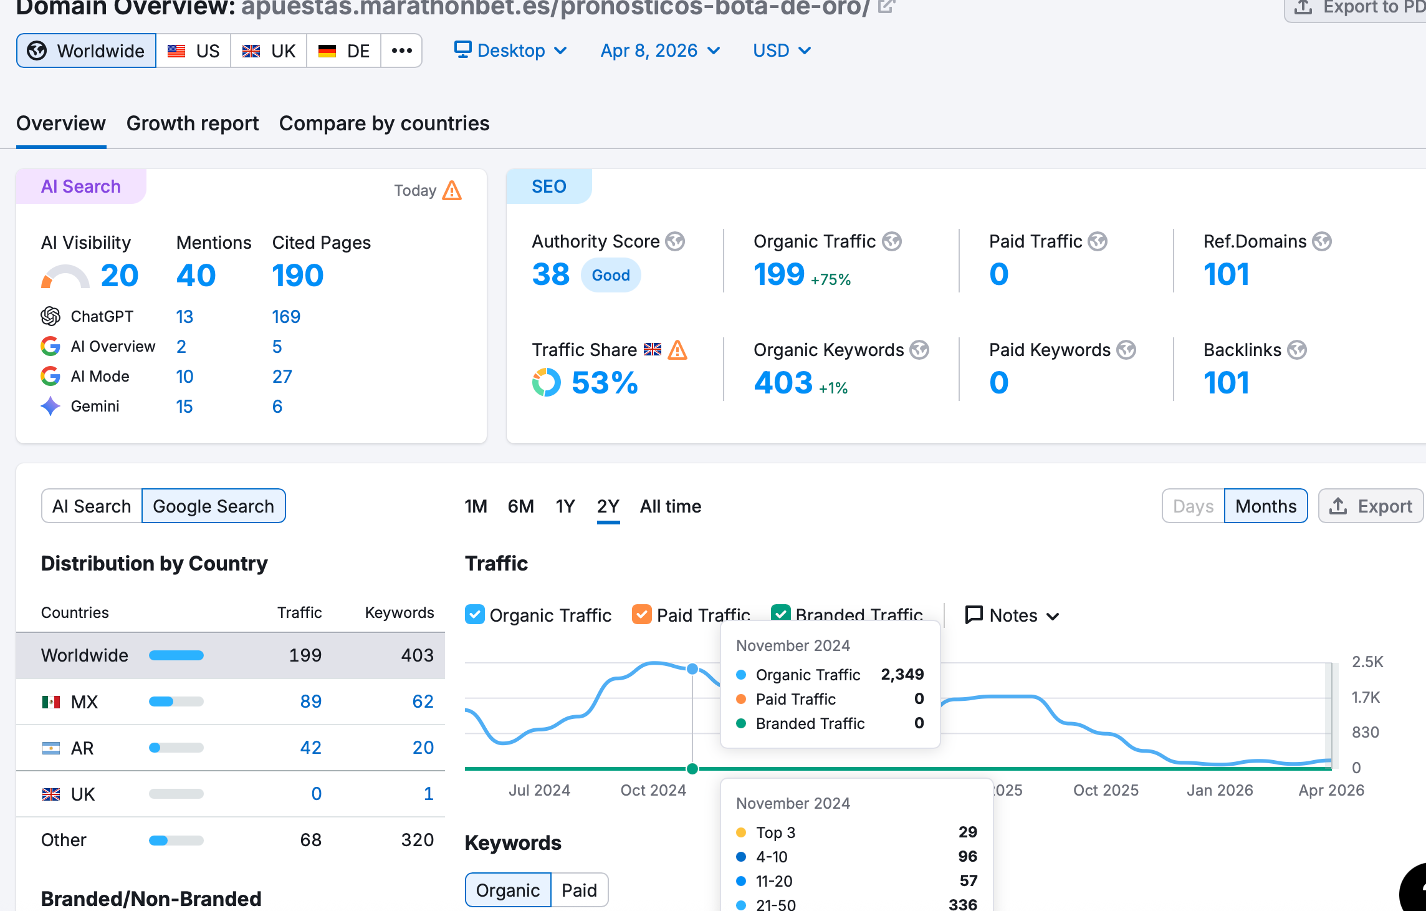Select the All time range tab
This screenshot has width=1426, height=911.
670,506
